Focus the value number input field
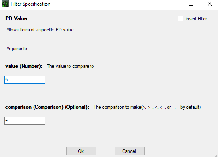Image resolution: width=218 pixels, height=157 pixels. (x=25, y=80)
